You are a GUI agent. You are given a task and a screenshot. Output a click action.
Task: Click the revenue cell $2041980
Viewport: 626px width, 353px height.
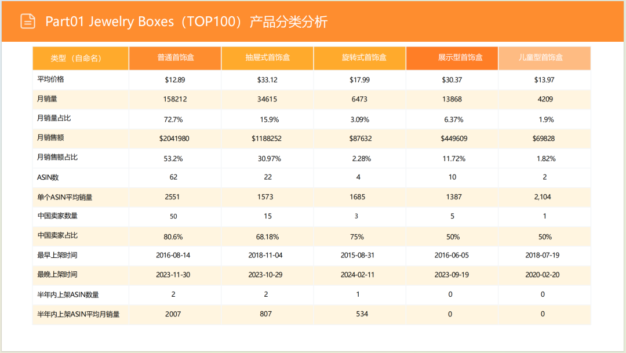[x=174, y=139]
